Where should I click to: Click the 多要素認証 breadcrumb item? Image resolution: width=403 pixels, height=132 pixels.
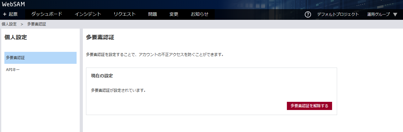36,24
